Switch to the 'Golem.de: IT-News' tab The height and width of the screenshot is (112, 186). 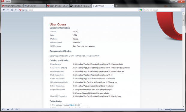(80, 6)
